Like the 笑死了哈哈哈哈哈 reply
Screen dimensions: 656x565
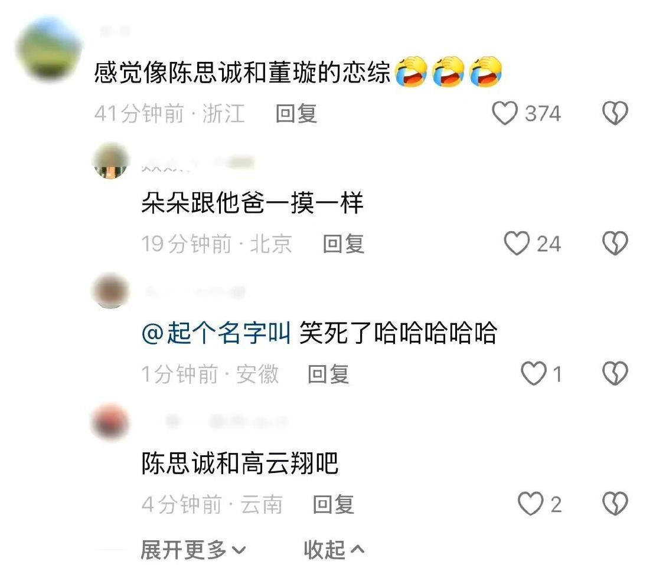(x=533, y=373)
